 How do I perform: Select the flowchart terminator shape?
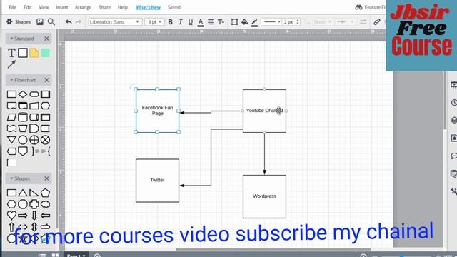coord(34,94)
